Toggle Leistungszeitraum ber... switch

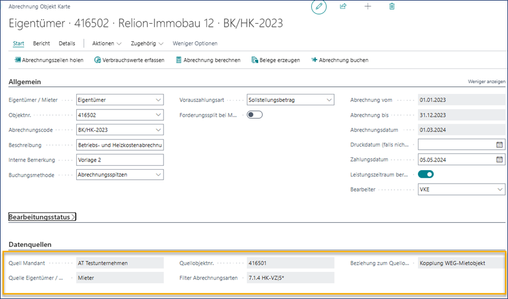tap(426, 174)
